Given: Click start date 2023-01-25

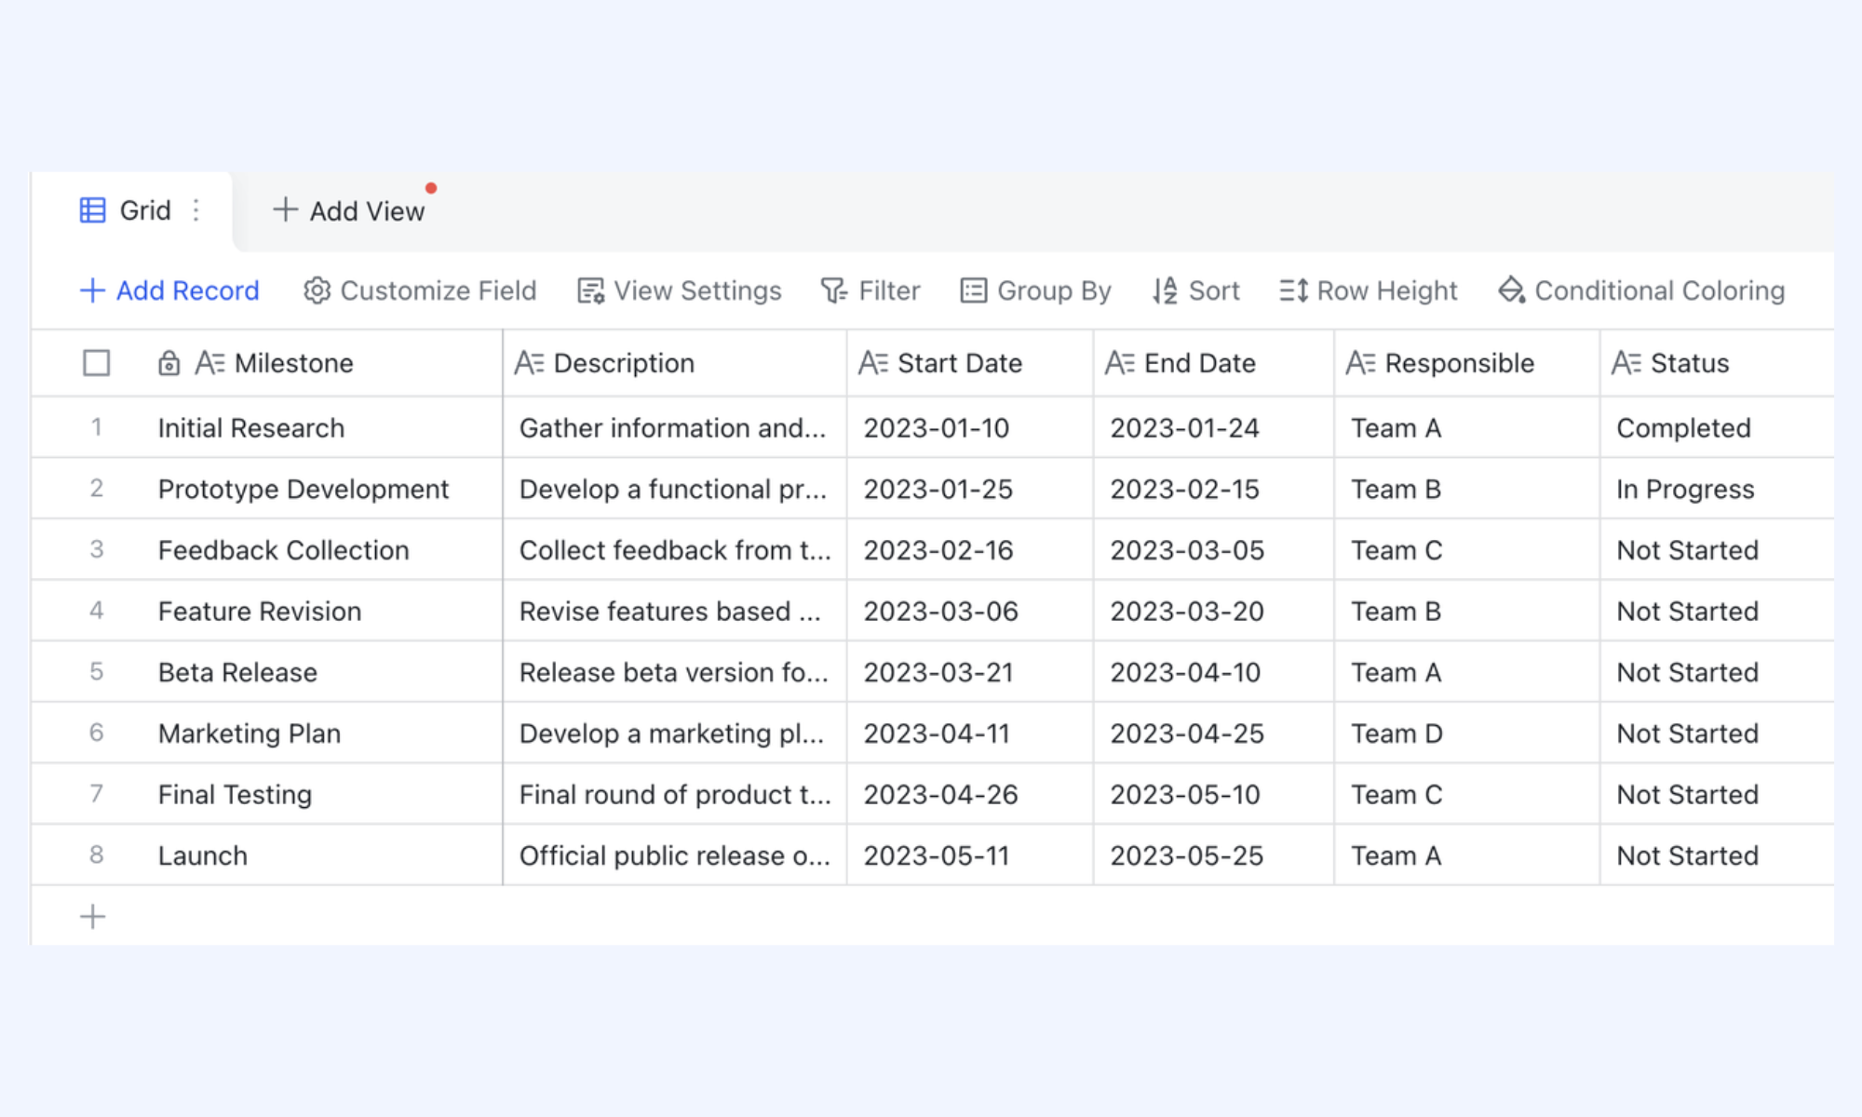Looking at the screenshot, I should (970, 489).
